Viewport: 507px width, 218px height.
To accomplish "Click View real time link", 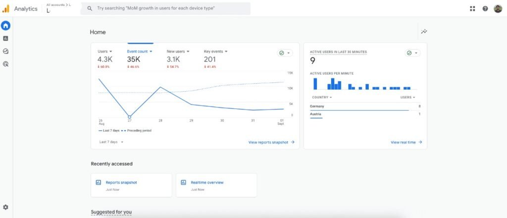I will 406,142.
